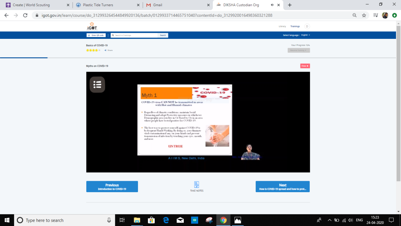Screen dimensions: 401x226
Task: Close the Gmail tab
Action: point(208,5)
